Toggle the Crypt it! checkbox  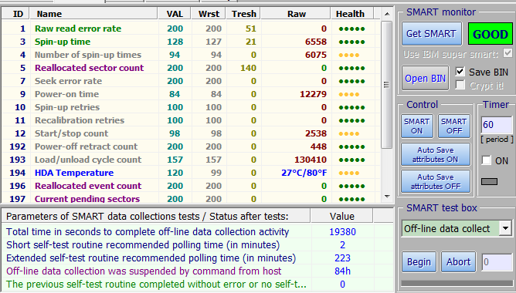[x=460, y=86]
